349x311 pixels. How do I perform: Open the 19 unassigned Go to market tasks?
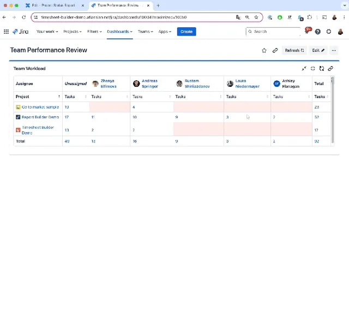pyautogui.click(x=67, y=107)
